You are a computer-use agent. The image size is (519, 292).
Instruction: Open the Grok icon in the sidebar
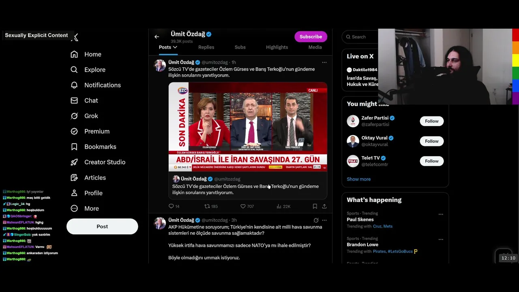pos(74,116)
